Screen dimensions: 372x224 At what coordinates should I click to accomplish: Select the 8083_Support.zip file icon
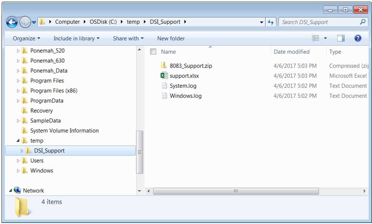[x=164, y=66]
